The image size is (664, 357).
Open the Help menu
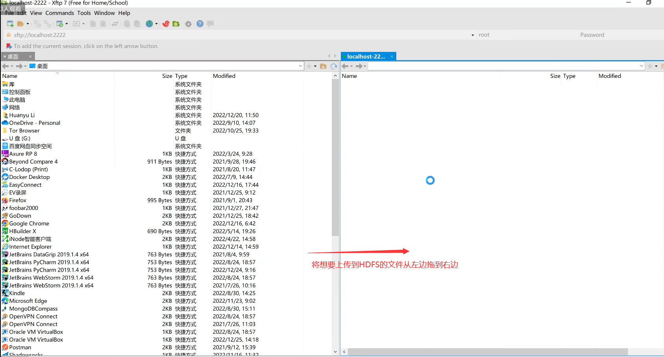point(124,13)
